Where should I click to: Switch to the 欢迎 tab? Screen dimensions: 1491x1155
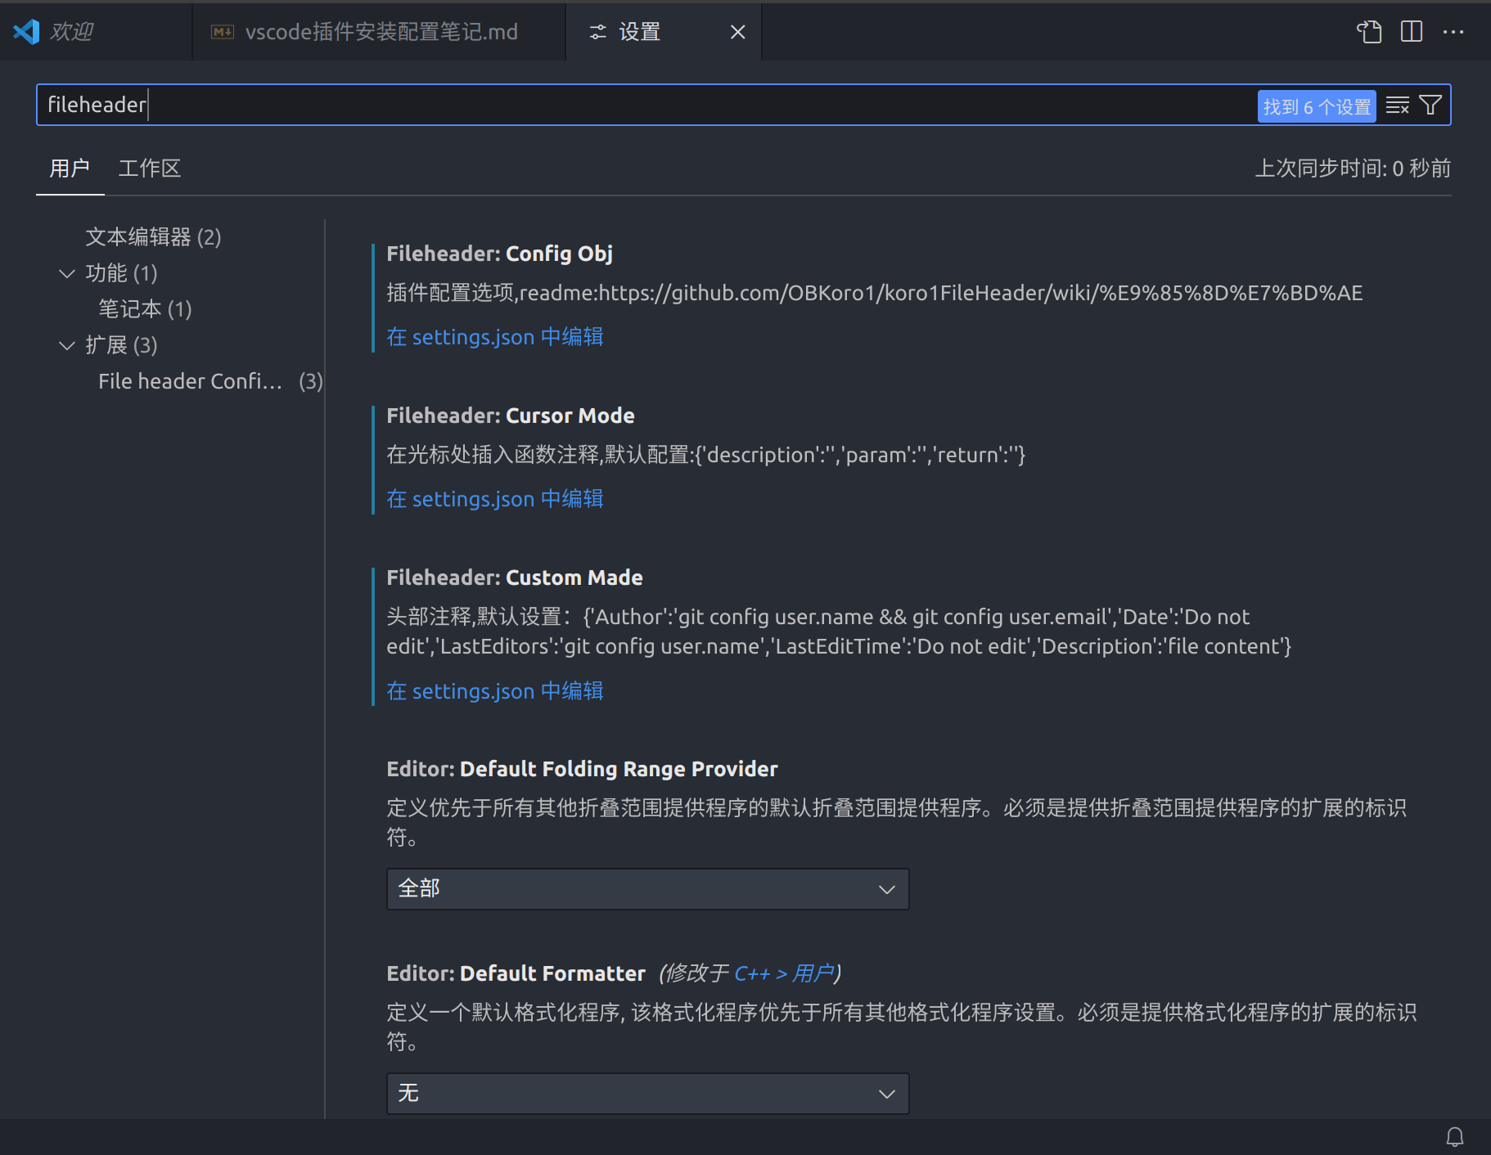[x=96, y=32]
